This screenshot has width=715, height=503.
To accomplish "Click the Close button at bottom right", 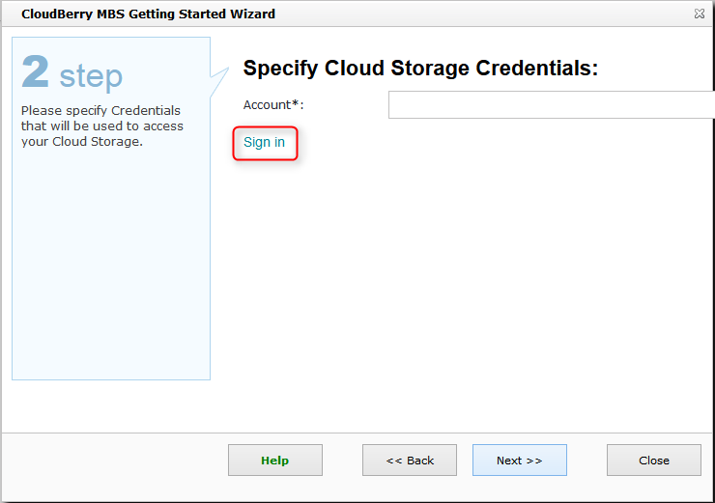I will [x=653, y=461].
